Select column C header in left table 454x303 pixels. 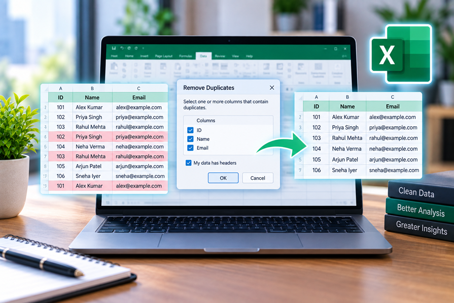(x=139, y=88)
